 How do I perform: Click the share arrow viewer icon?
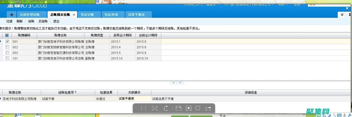208,109
